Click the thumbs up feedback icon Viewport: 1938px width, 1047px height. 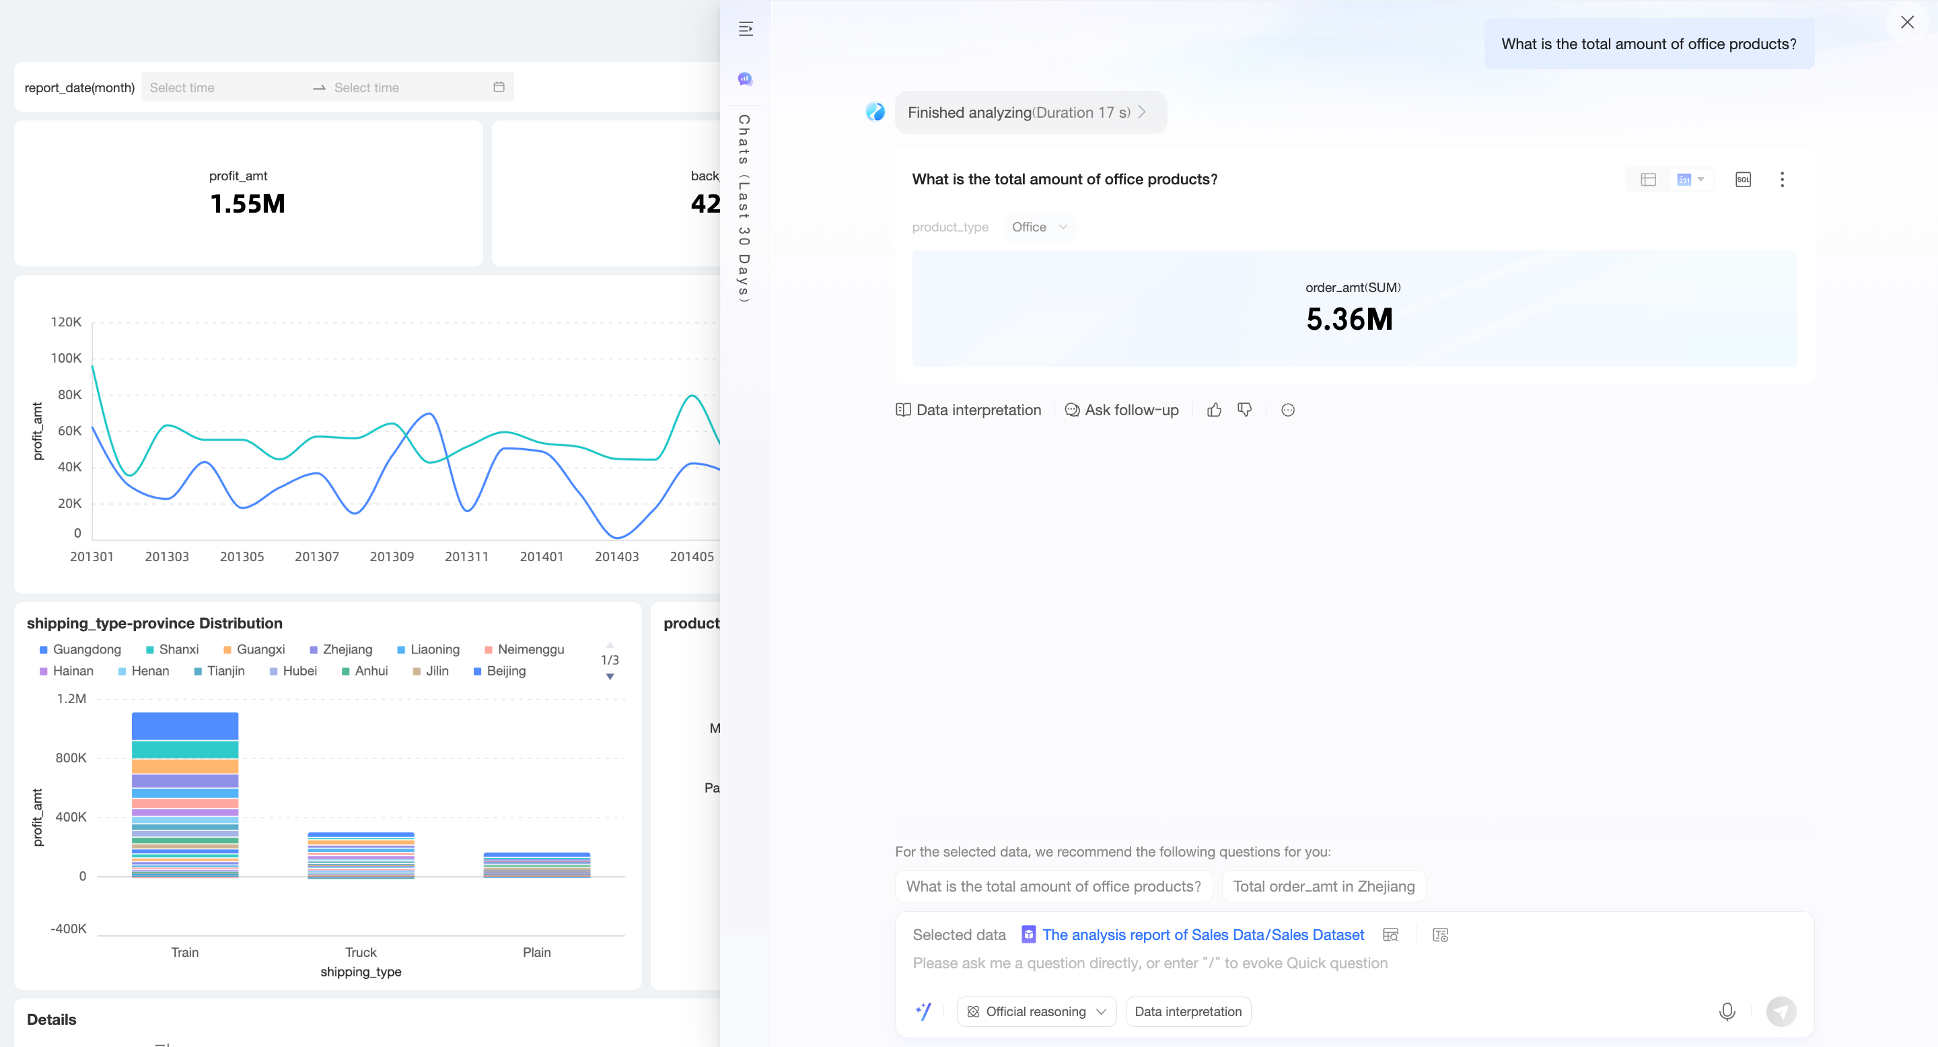1213,410
